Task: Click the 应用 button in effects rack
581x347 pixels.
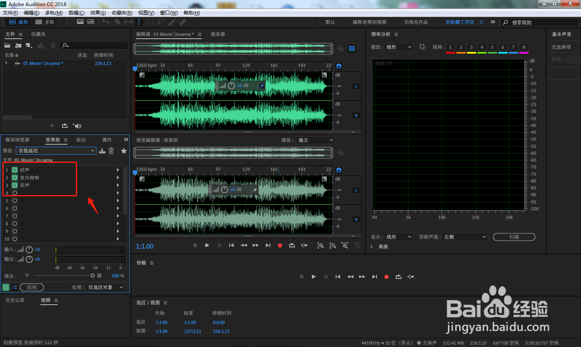Action: [x=32, y=287]
